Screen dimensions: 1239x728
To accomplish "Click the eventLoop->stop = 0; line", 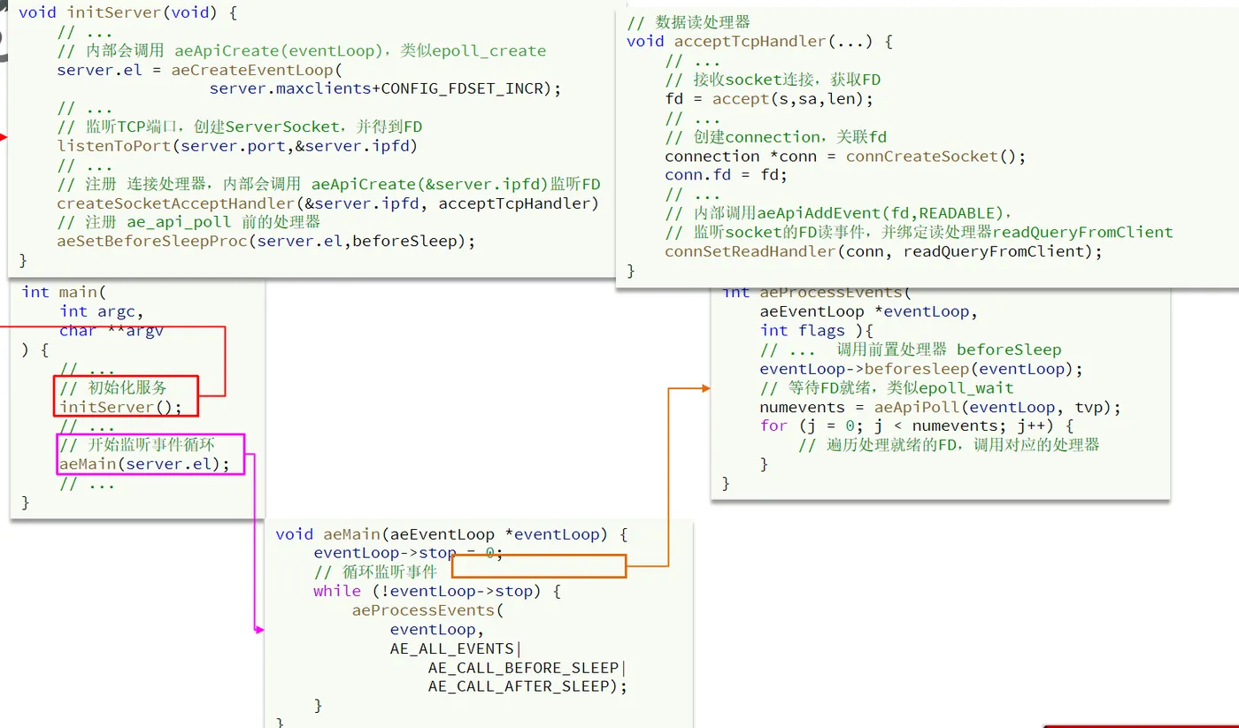I will click(408, 553).
